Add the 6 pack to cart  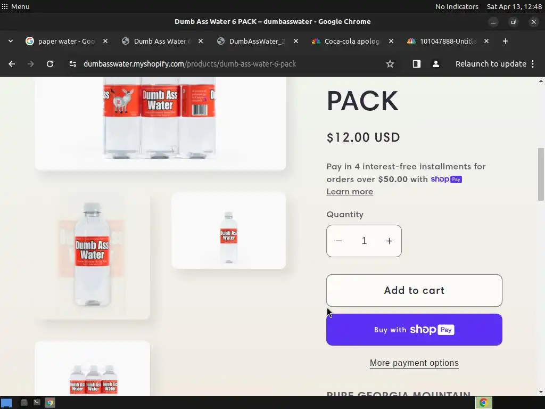tap(414, 290)
